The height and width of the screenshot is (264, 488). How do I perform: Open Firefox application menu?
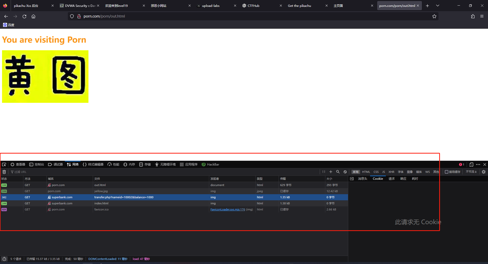(x=482, y=16)
